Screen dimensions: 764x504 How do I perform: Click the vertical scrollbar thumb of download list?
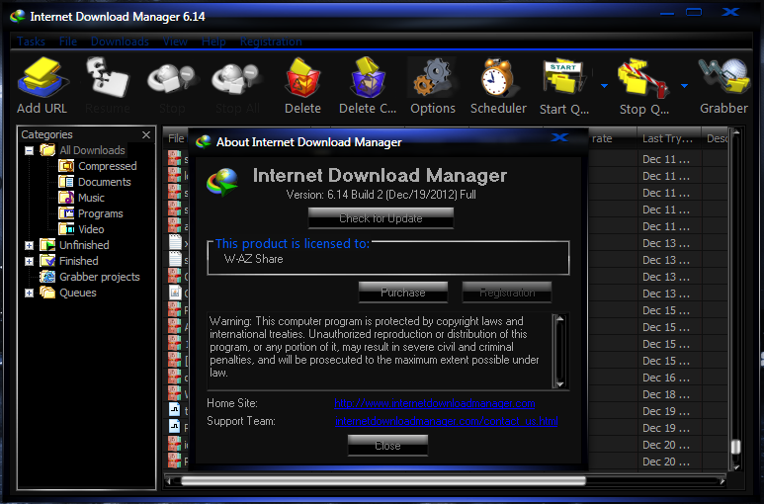click(x=735, y=447)
